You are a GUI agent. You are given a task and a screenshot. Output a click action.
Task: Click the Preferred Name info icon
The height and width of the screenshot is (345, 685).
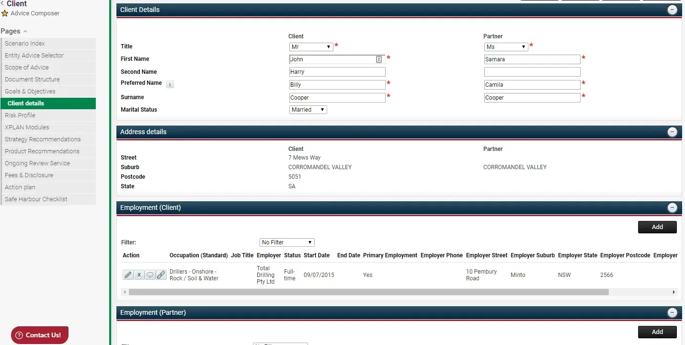[x=170, y=84]
